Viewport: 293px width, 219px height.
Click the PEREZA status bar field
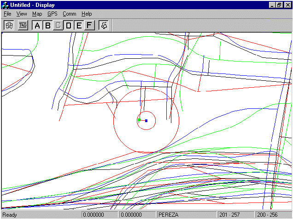tap(187, 214)
